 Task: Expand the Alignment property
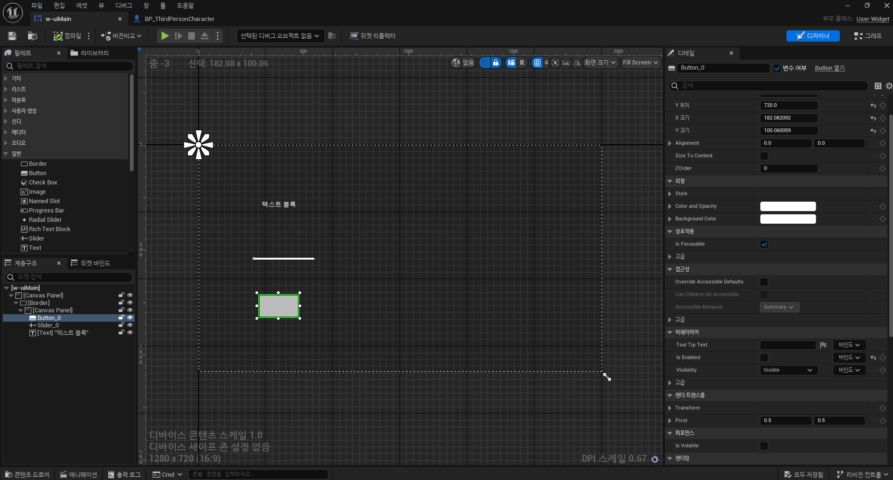tap(670, 143)
